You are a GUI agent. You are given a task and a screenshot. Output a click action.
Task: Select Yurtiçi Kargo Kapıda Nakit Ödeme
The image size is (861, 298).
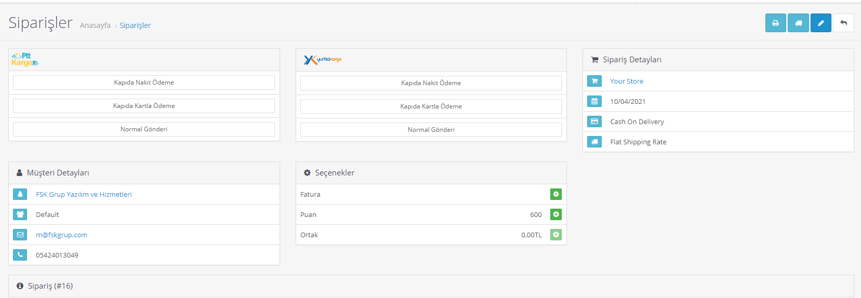coord(431,83)
